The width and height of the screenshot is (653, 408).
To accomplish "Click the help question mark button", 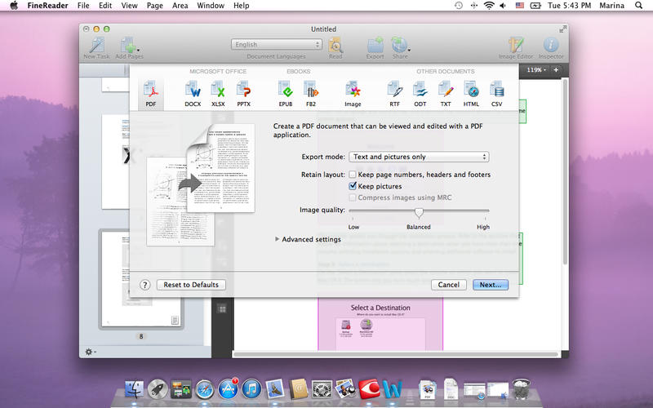I will (x=144, y=285).
